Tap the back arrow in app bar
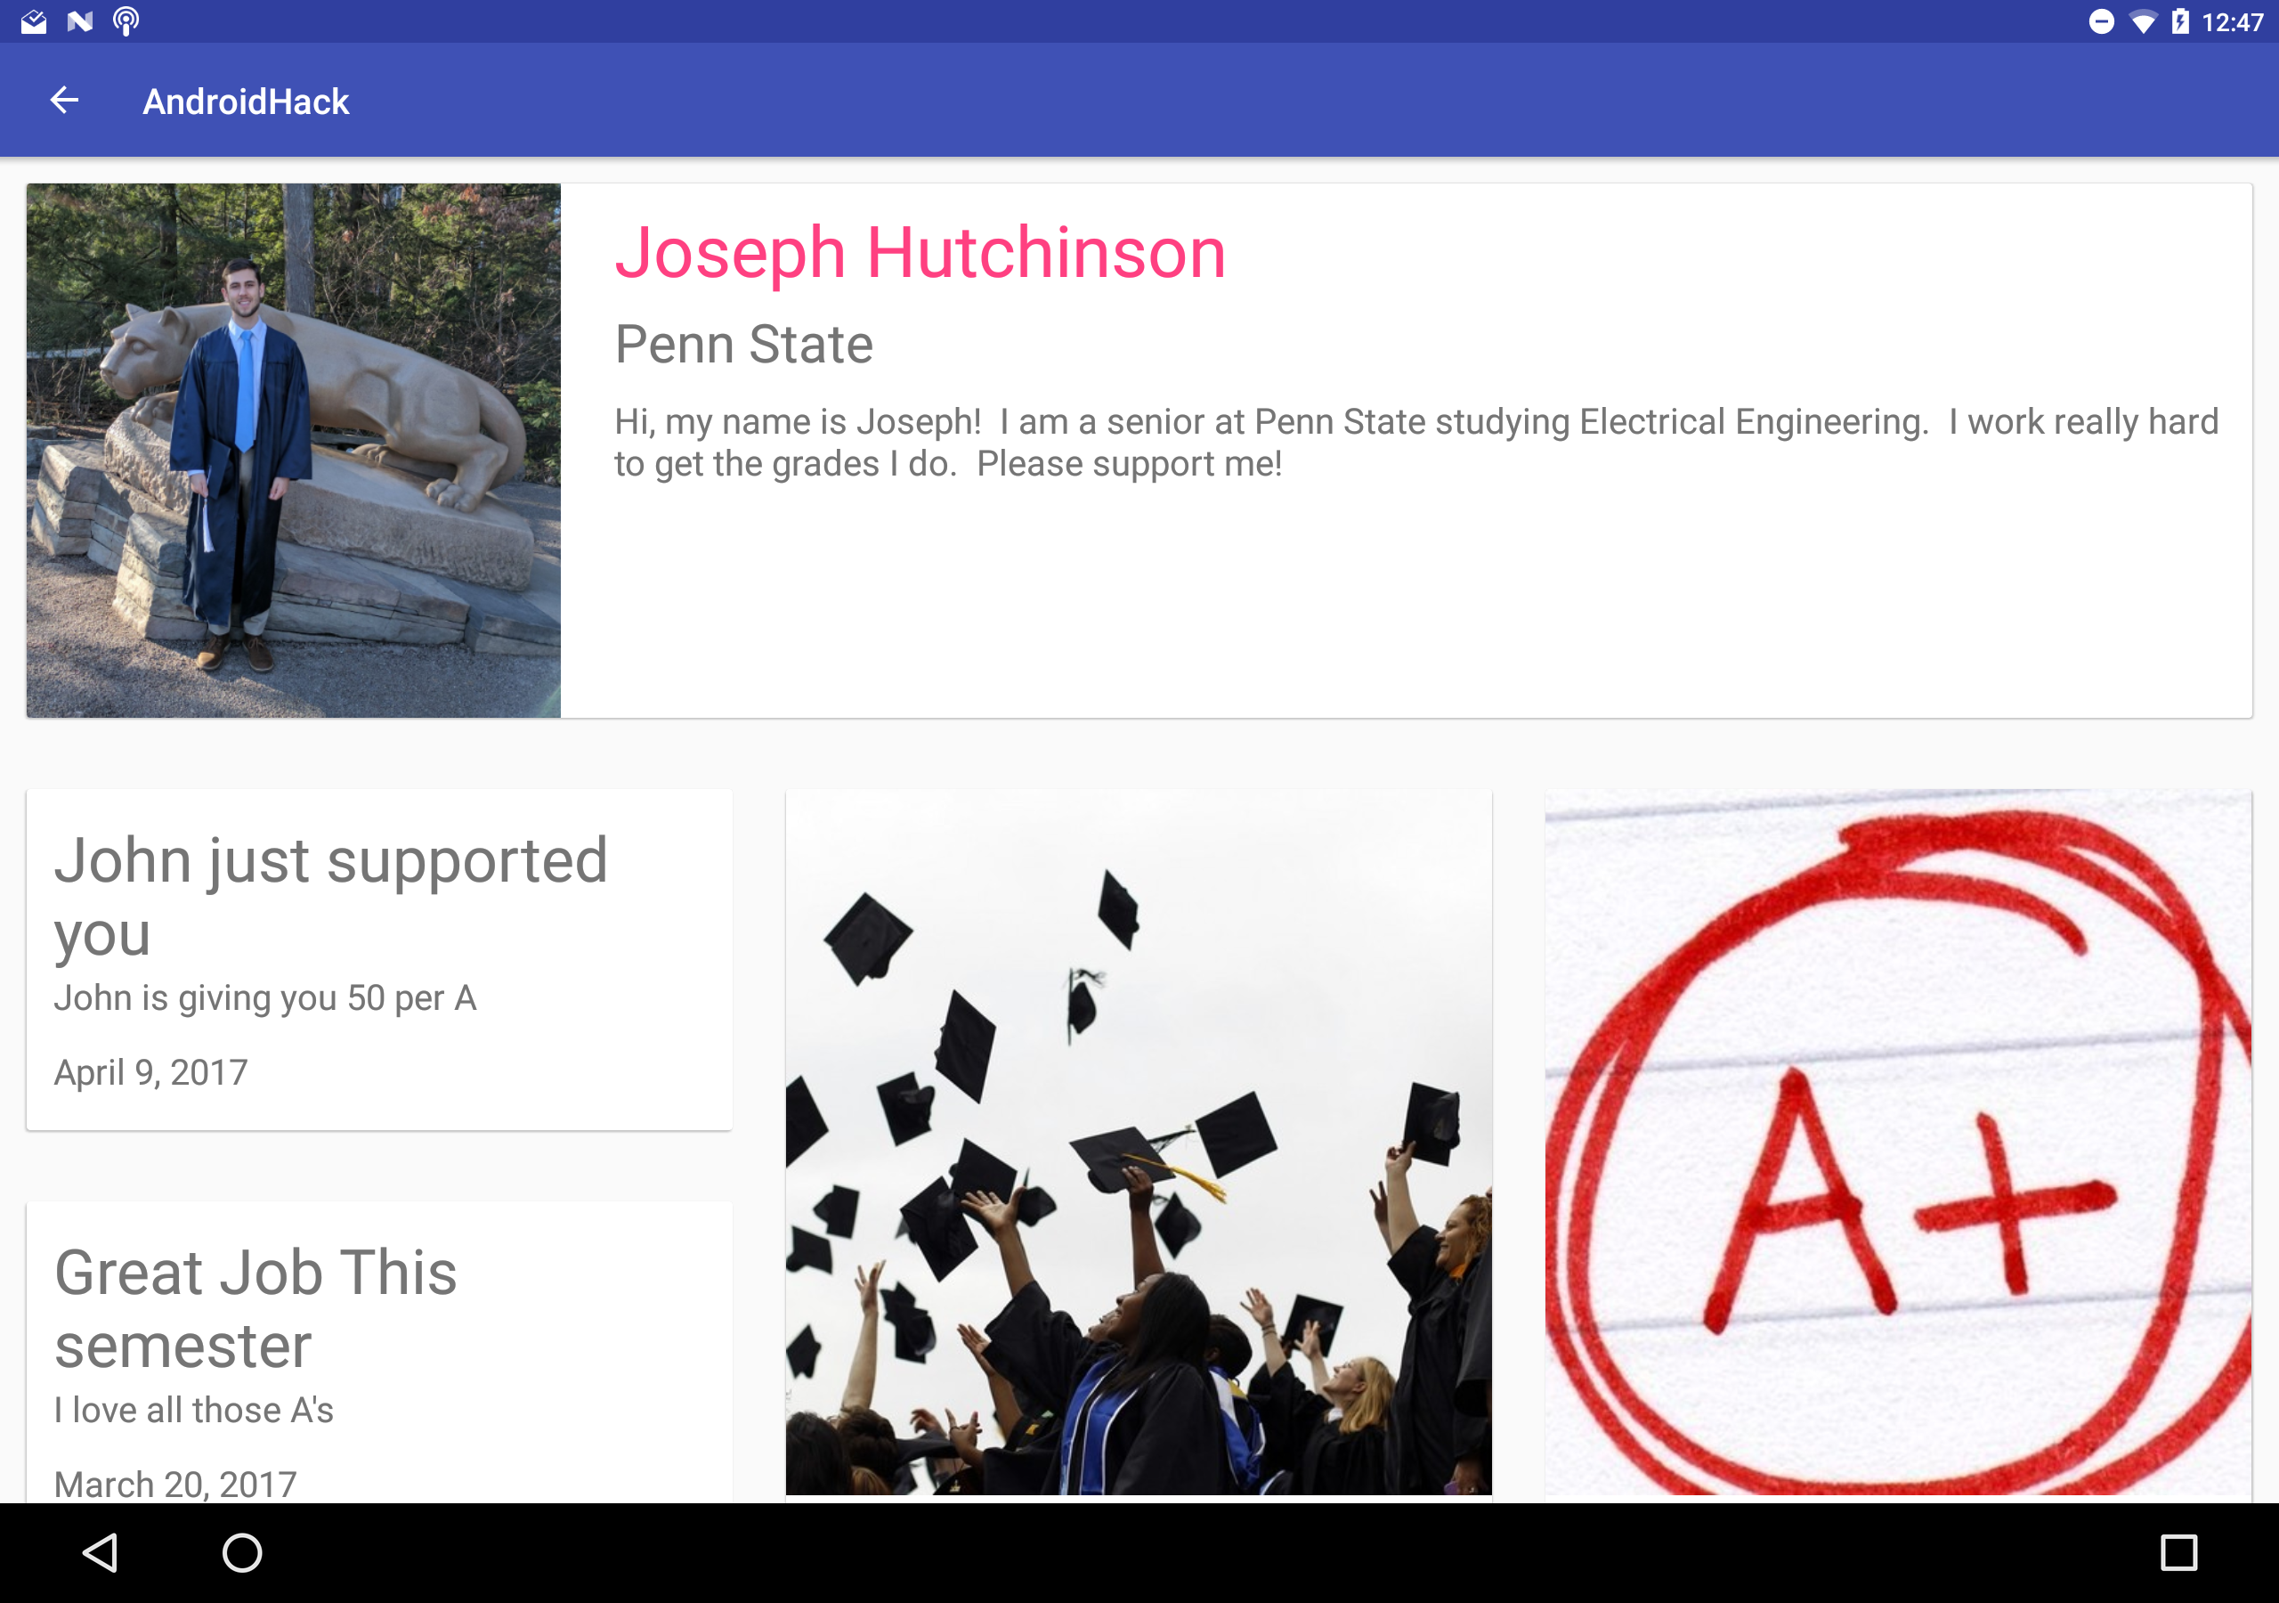The image size is (2279, 1603). click(x=64, y=101)
